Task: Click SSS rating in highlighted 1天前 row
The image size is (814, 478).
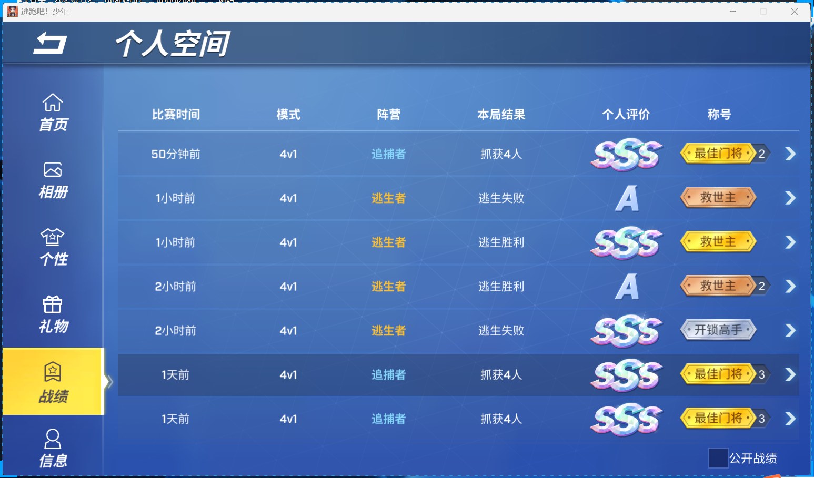Action: pyautogui.click(x=626, y=375)
